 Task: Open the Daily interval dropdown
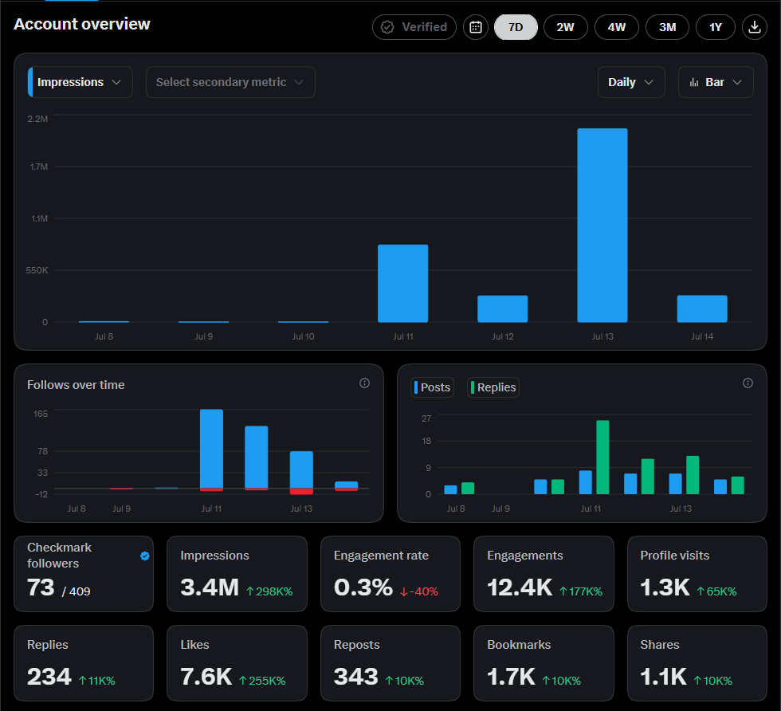[631, 82]
